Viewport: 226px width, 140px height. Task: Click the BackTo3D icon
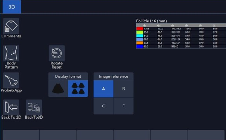(x=34, y=107)
